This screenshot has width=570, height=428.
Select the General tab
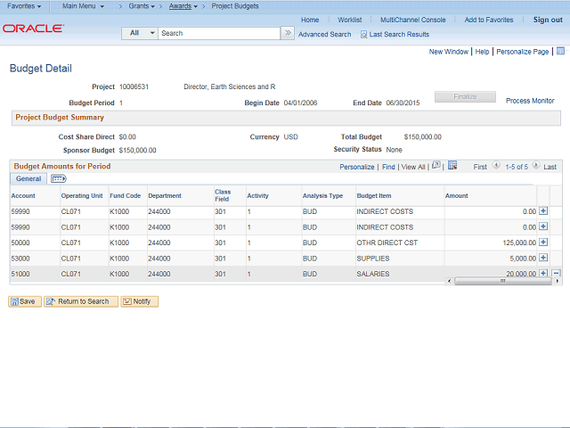pos(28,179)
